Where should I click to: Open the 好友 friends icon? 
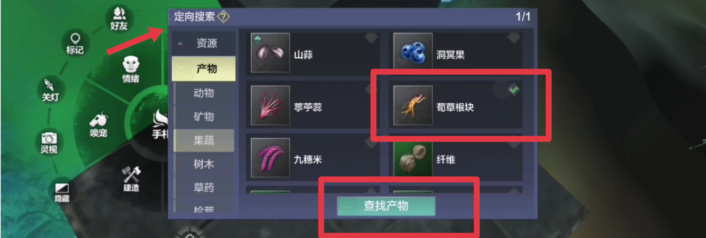coord(119,19)
